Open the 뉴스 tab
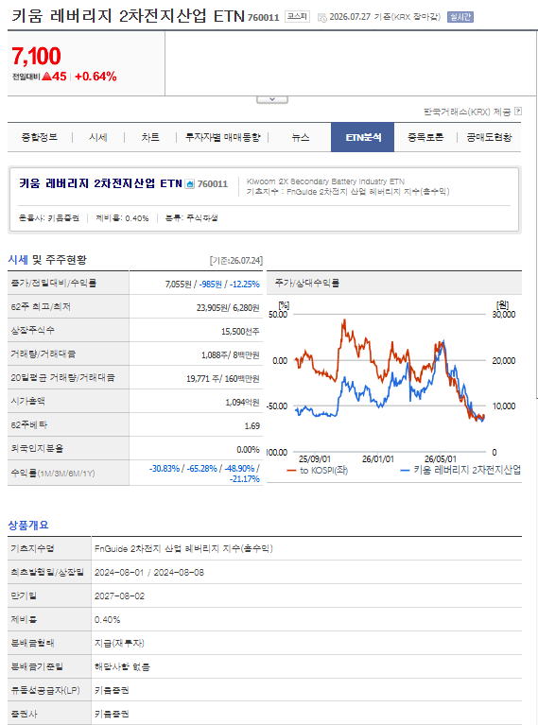The image size is (538, 725). [301, 137]
